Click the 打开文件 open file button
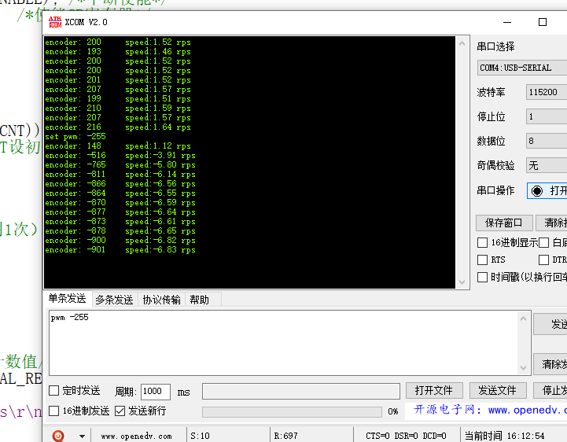 click(434, 390)
